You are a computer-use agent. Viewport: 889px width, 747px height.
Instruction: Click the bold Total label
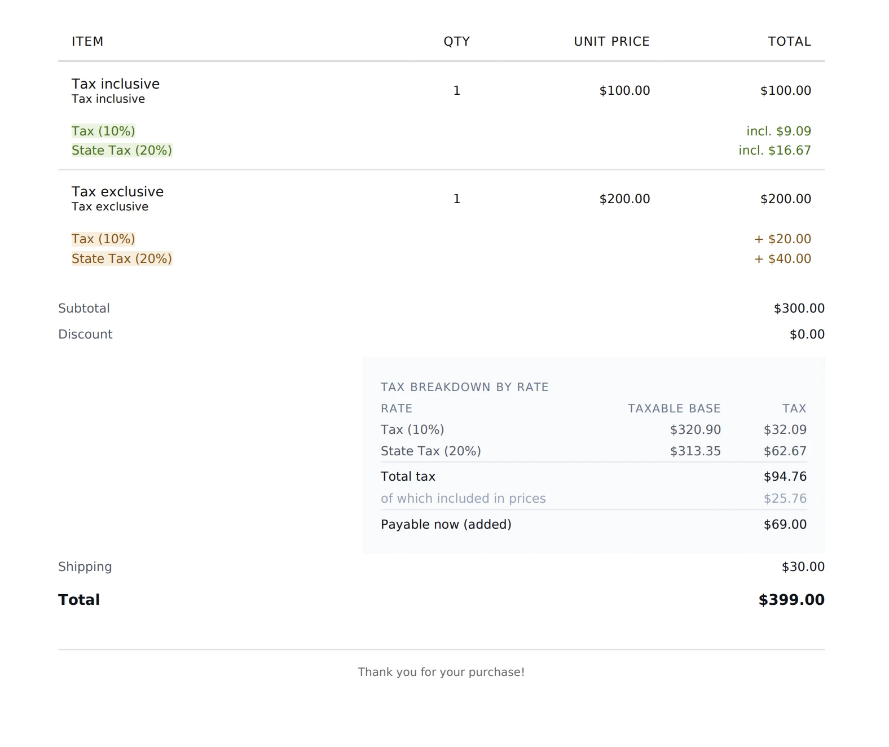(x=79, y=599)
